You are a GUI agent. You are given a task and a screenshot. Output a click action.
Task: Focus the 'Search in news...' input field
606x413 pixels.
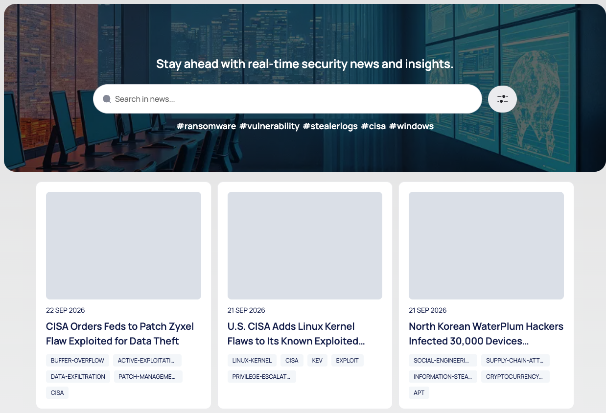click(287, 99)
